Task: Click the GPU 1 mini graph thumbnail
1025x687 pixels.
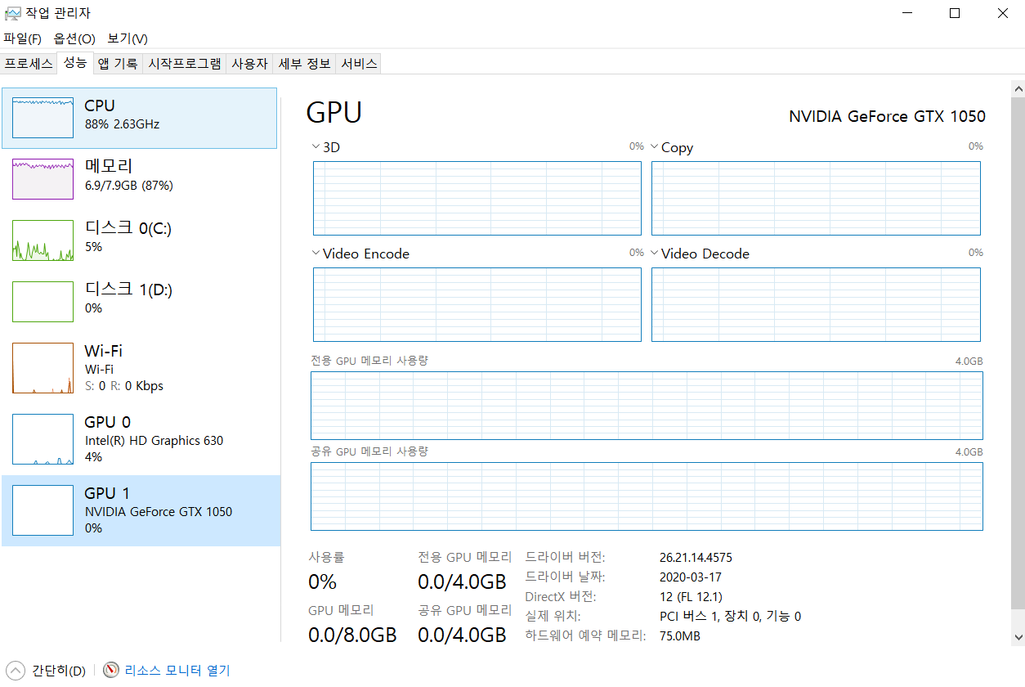Action: click(x=43, y=510)
